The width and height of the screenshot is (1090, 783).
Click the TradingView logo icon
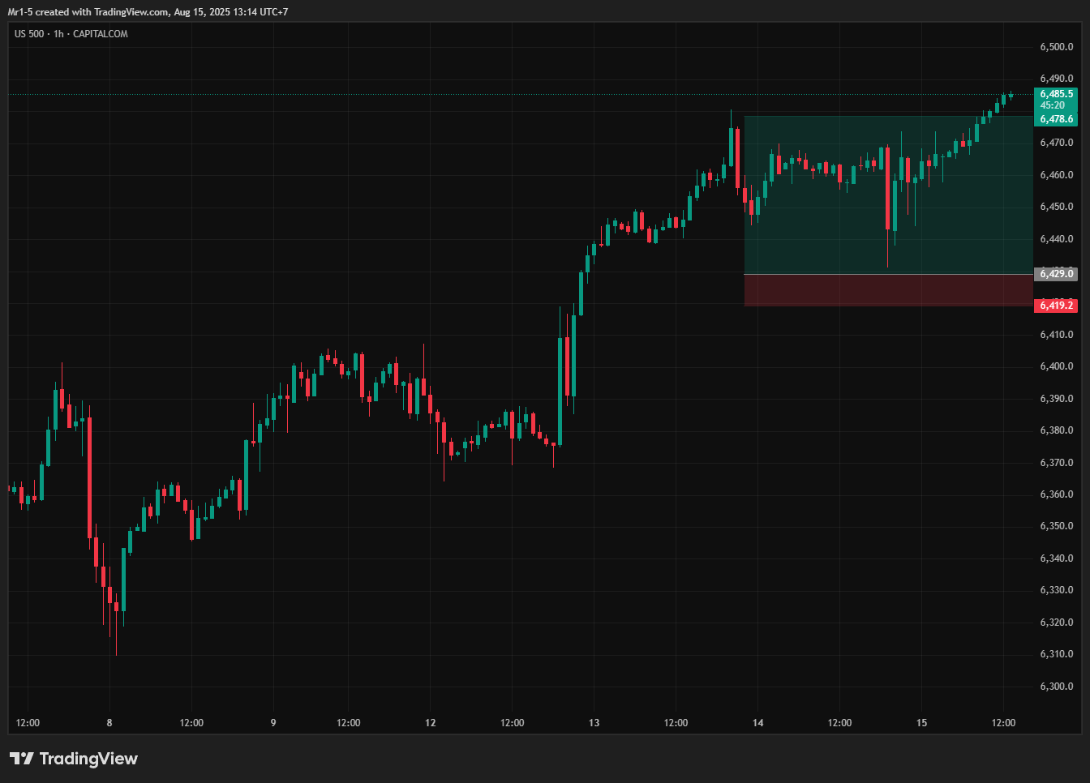[x=22, y=759]
